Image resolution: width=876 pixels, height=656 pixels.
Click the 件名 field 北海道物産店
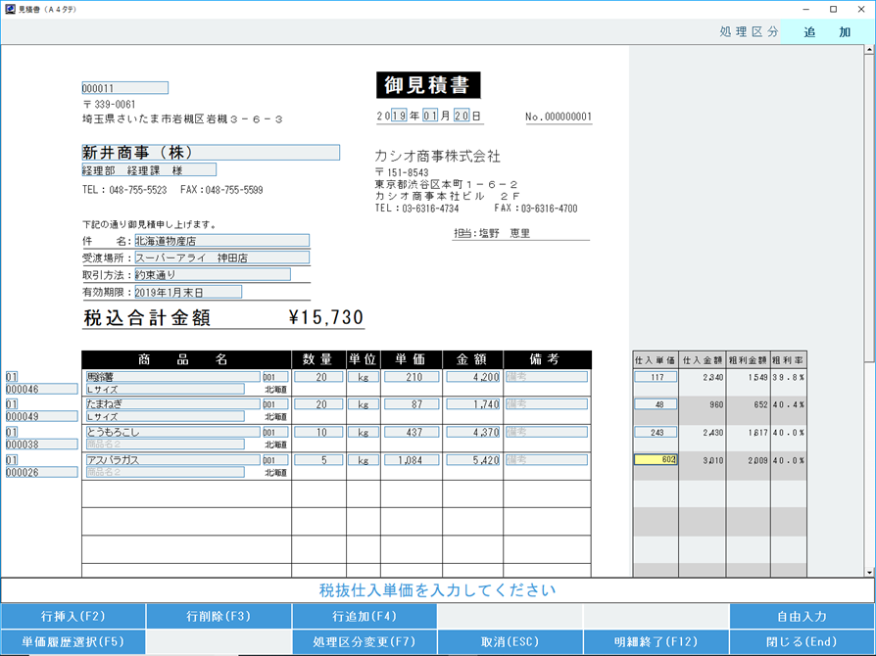(221, 241)
